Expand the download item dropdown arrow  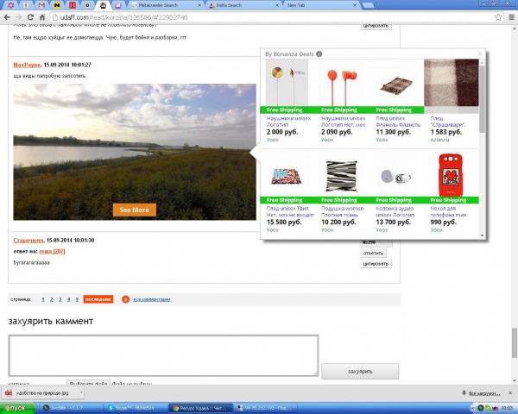click(x=81, y=393)
